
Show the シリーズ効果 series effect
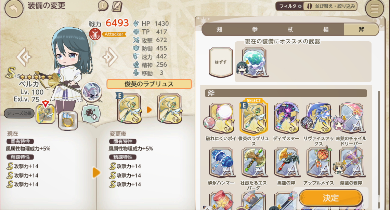click(19, 113)
